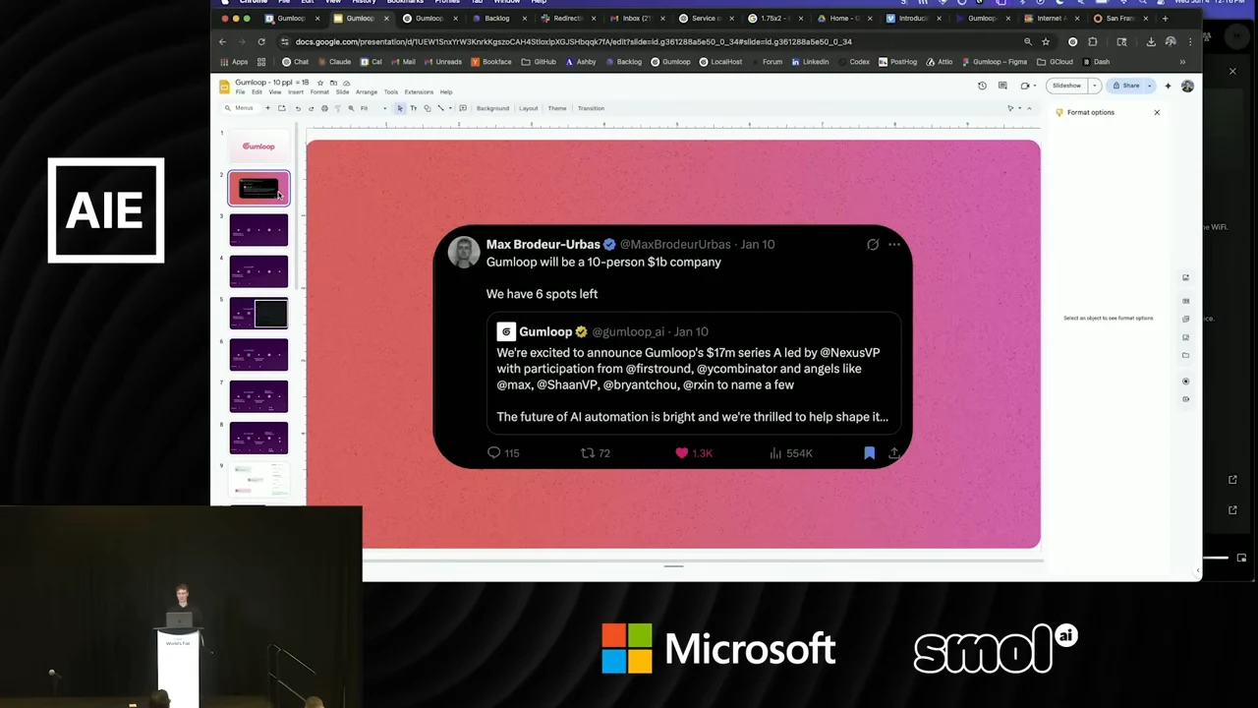This screenshot has width=1258, height=708.
Task: Click Google account avatar
Action: click(x=1187, y=86)
